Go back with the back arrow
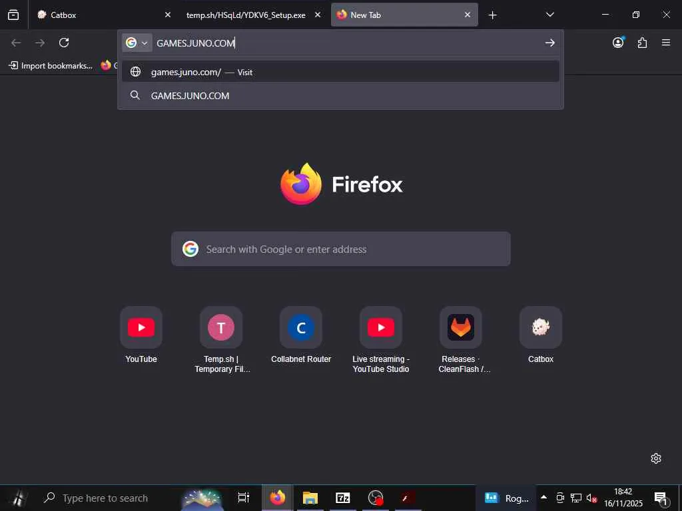682x511 pixels. [16, 43]
